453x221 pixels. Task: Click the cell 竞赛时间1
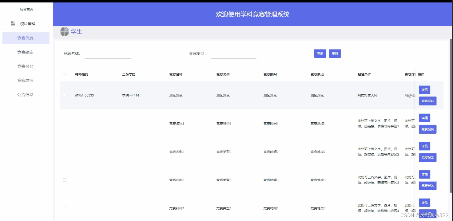click(x=271, y=124)
